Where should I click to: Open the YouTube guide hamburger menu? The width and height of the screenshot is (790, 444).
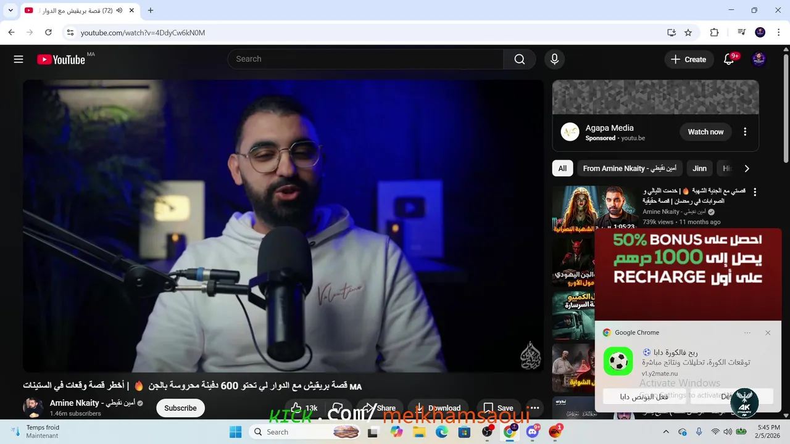click(19, 59)
